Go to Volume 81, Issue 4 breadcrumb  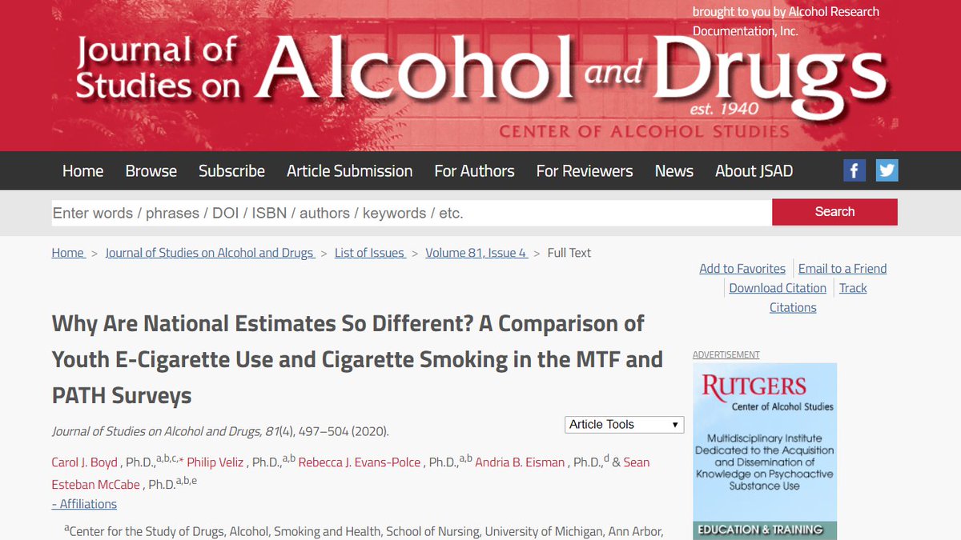tap(476, 253)
